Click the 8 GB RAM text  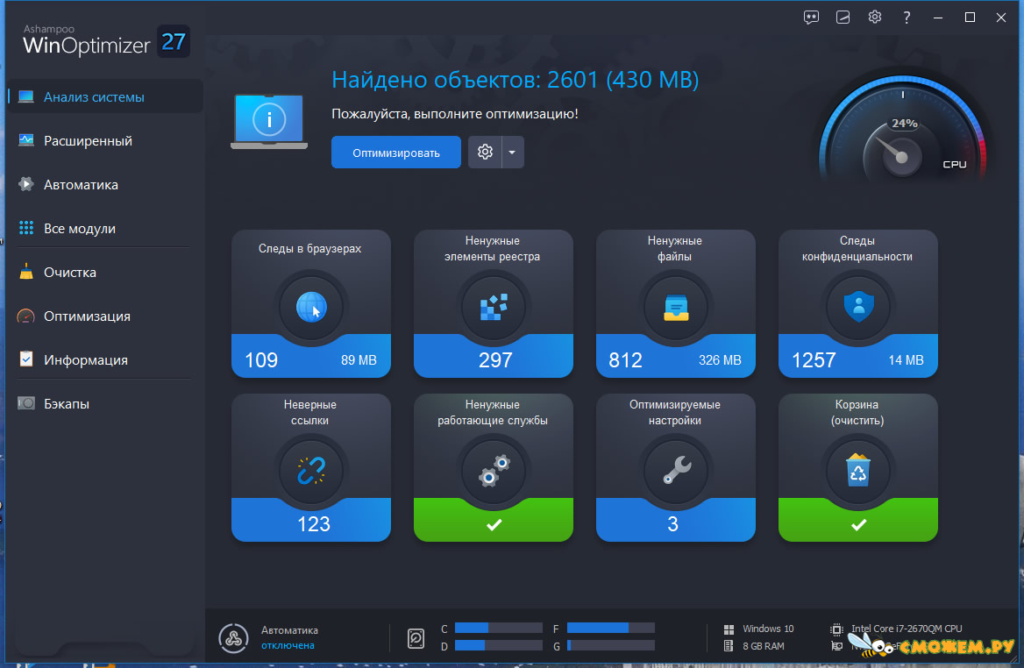[x=764, y=646]
